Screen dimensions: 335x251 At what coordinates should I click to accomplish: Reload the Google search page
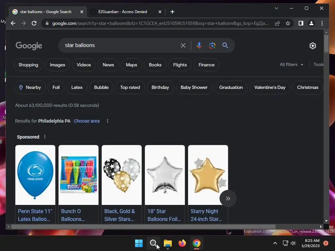34,23
